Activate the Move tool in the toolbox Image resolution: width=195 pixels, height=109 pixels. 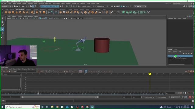2,29
